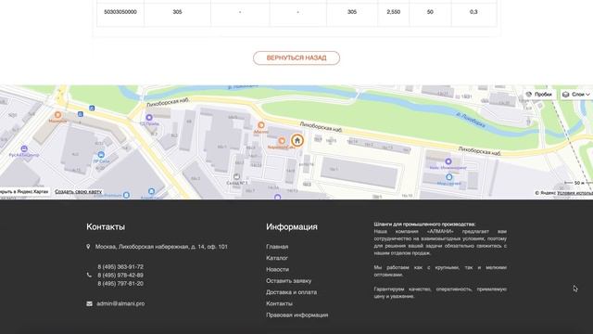Open the map in Яндекс Картах
This screenshot has width=593, height=334.
(x=24, y=192)
